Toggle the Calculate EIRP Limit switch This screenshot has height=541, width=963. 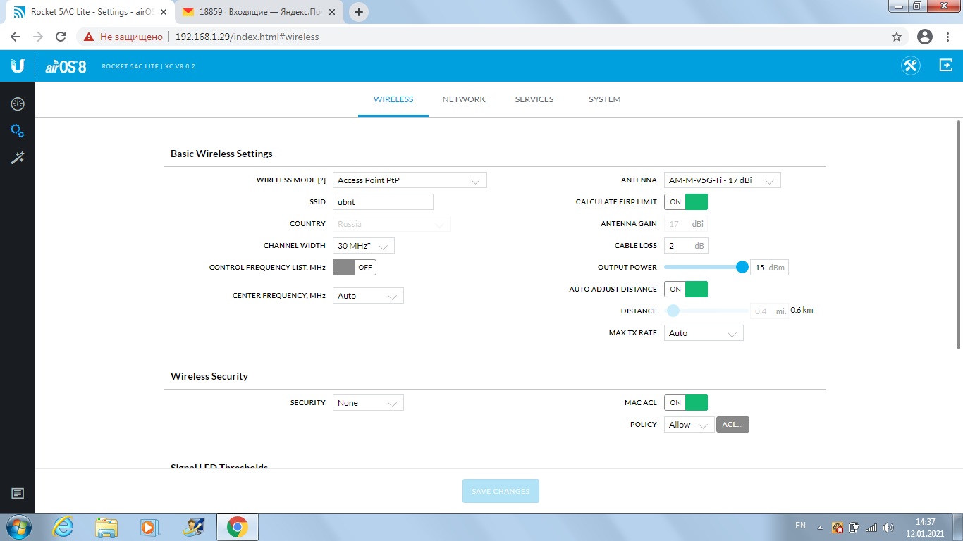coord(686,202)
